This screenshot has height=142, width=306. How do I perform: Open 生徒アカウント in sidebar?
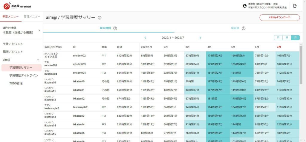tap(13, 44)
